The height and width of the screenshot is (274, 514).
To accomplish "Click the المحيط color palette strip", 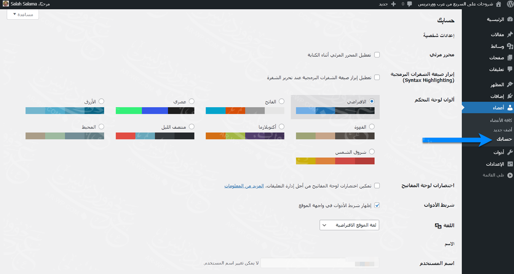I will [x=65, y=136].
